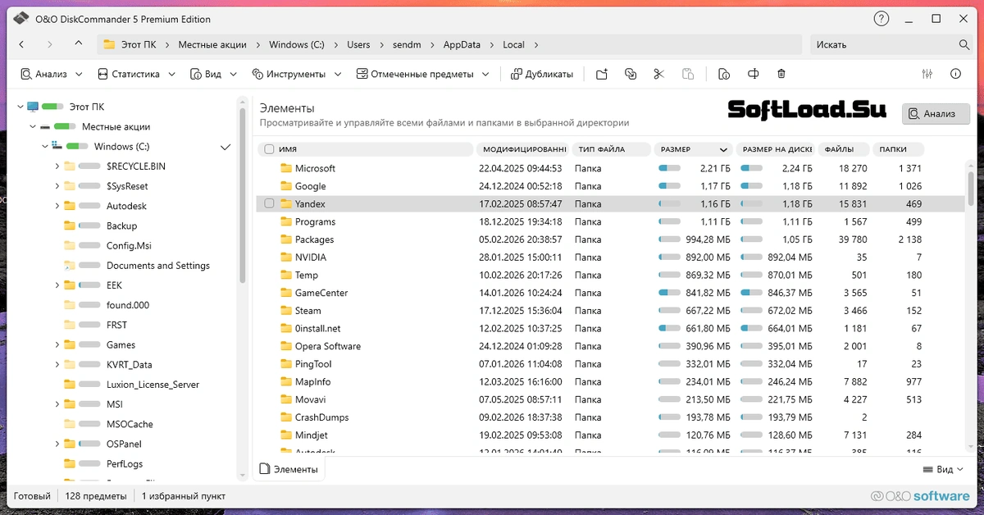The image size is (984, 515).
Task: Toggle the checkmark for Windows (C:)
Action: pos(225,147)
